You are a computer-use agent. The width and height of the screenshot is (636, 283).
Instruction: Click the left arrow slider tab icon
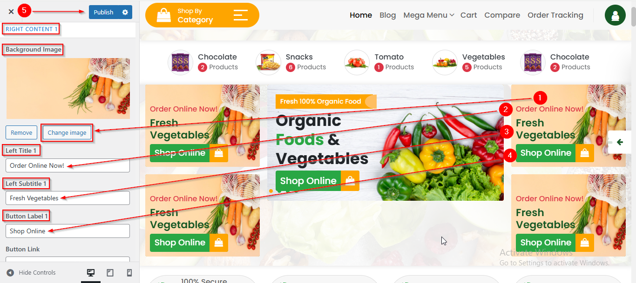[620, 142]
